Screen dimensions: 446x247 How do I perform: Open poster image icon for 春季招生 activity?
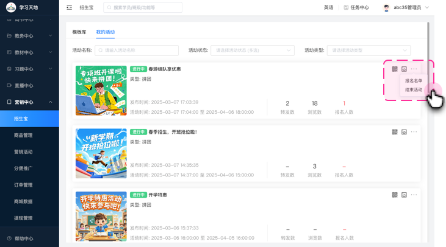pos(404,132)
